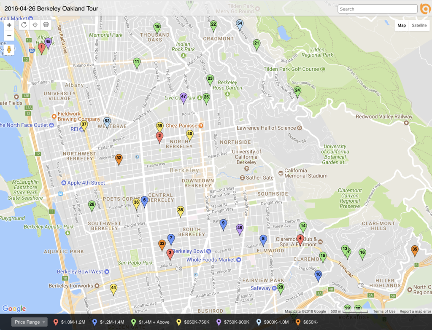Select red map pin 2
This screenshot has width=432, height=330.
click(x=159, y=137)
